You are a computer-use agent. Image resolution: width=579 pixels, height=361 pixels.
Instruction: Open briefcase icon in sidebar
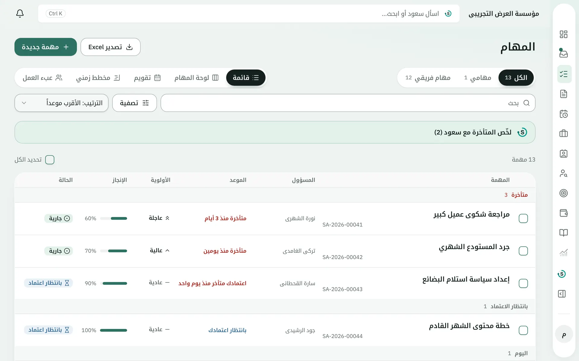[563, 134]
